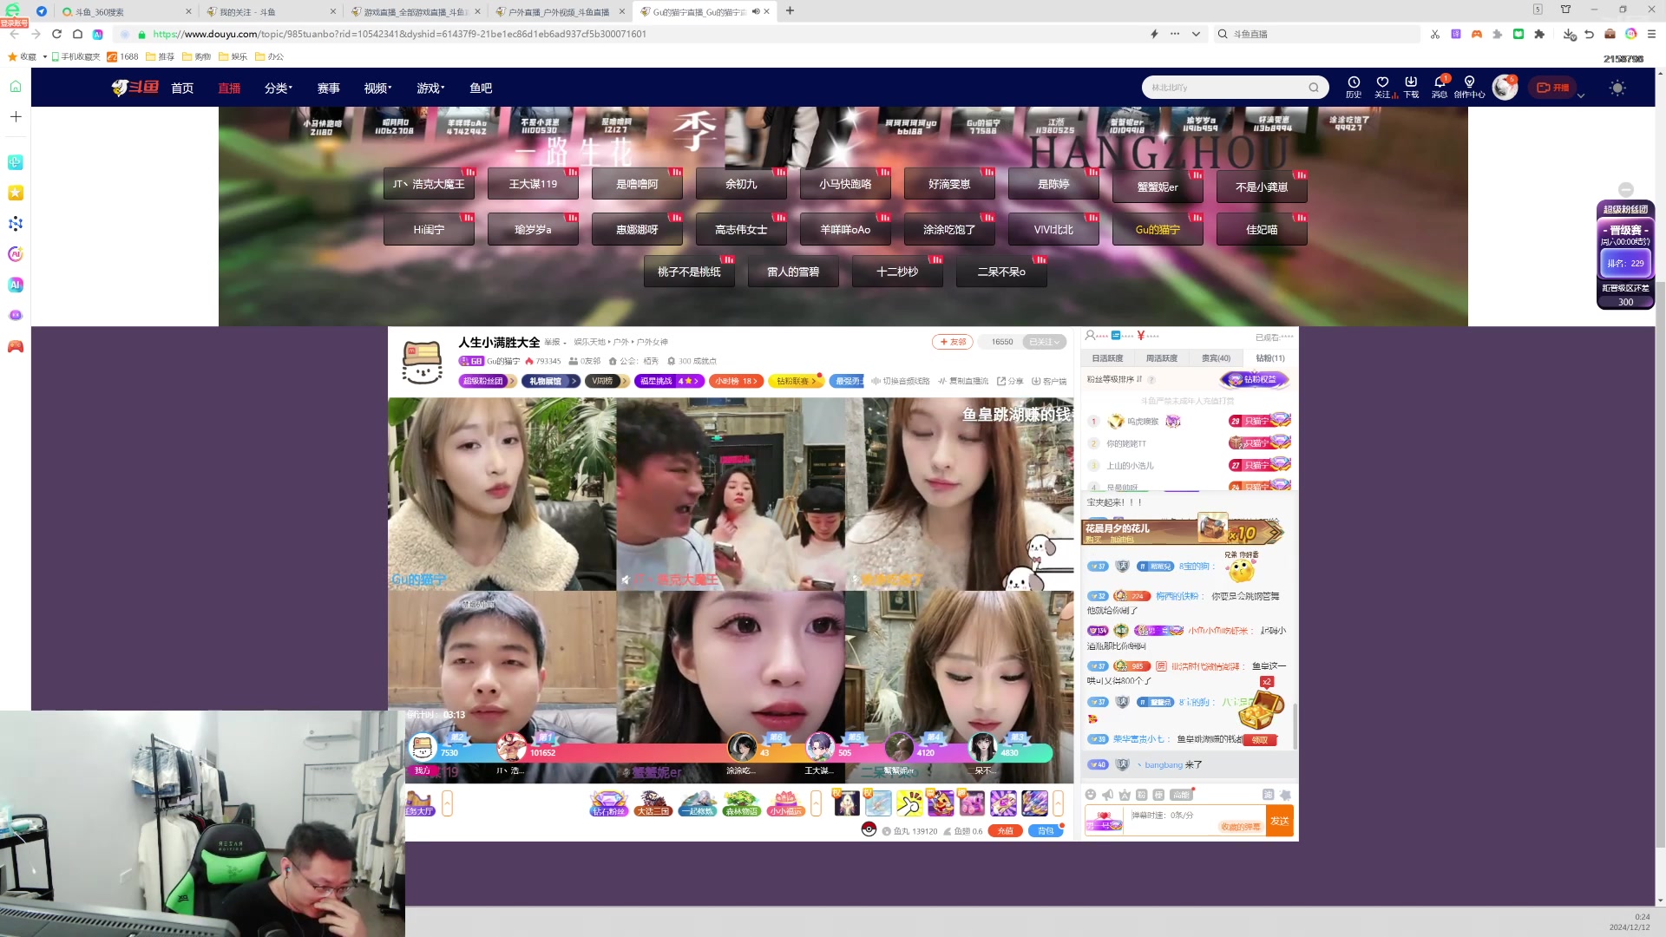Viewport: 1666px width, 937px height.
Task: Click the 开播 start streaming button
Action: pyautogui.click(x=1553, y=88)
